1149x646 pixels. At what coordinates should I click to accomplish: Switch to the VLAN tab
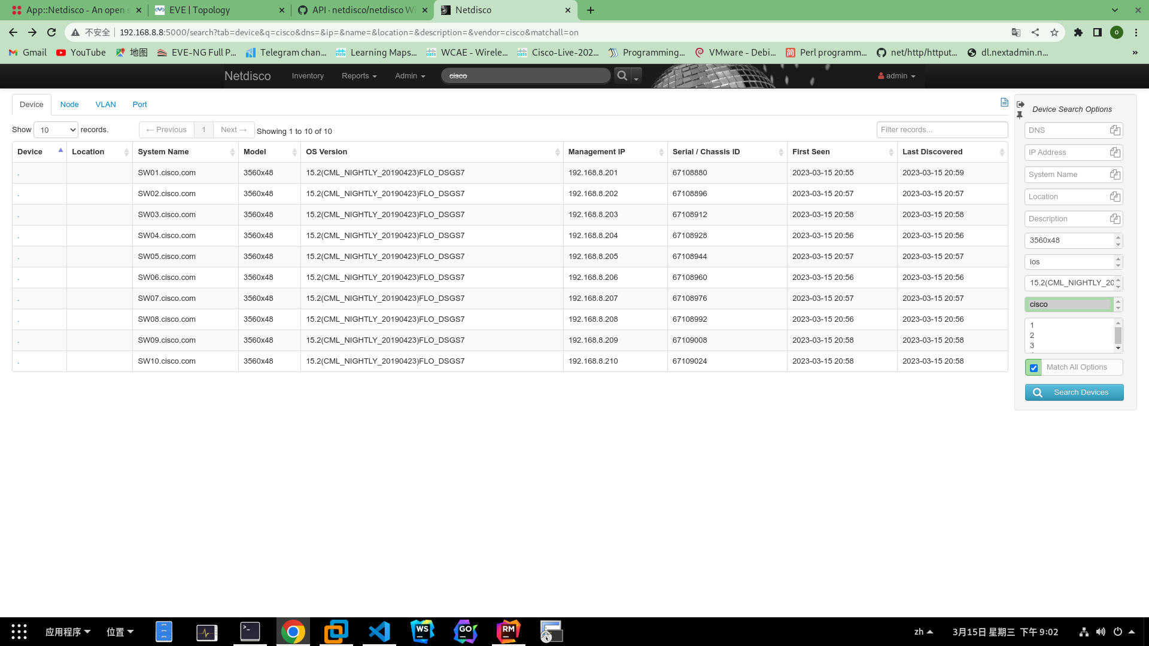coord(105,105)
